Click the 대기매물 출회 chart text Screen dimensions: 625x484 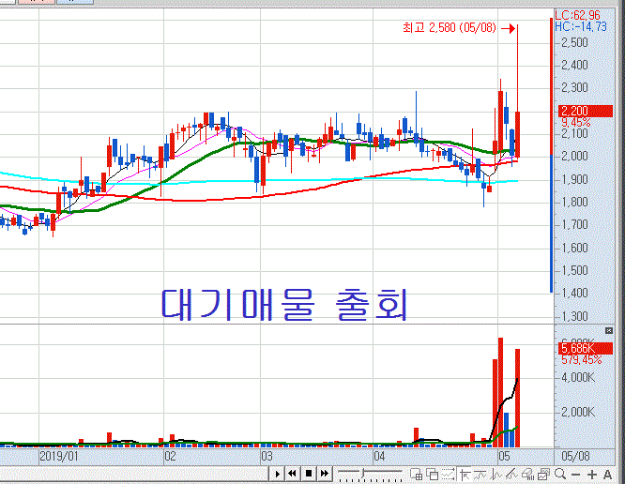284,305
